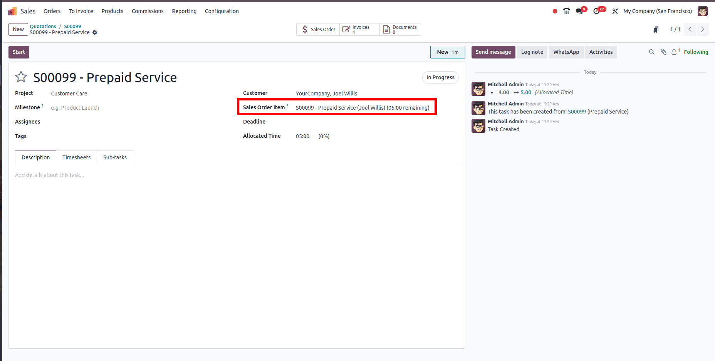The height and width of the screenshot is (361, 715).
Task: Open the Discuss messages panel with 9 notifications
Action: (x=579, y=11)
